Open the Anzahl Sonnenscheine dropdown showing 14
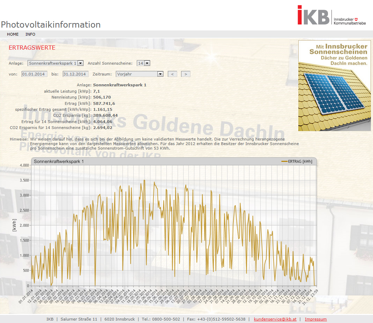Viewport: 373px width, 323px height. [143, 63]
